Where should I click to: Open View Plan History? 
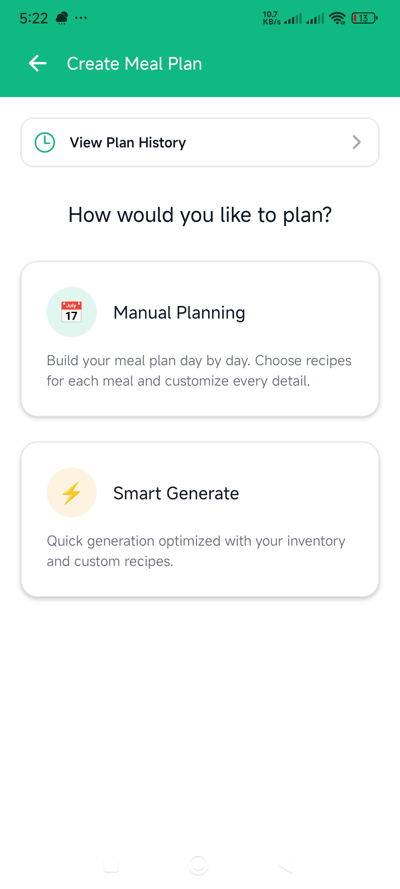coord(200,142)
